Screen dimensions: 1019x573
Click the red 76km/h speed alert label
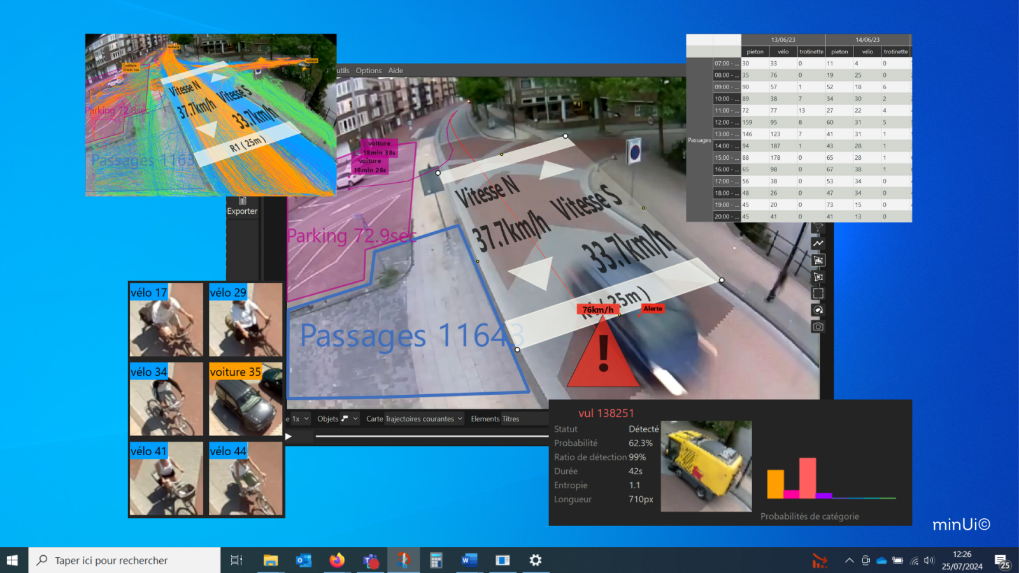[x=598, y=310]
